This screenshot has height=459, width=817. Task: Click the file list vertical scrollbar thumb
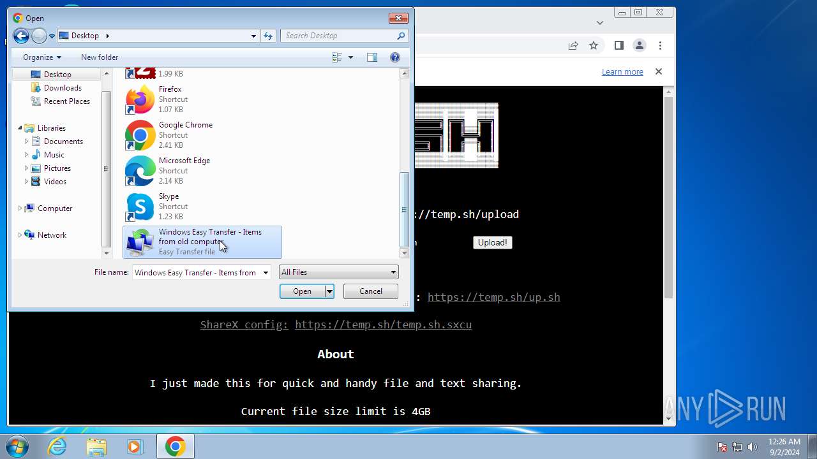point(404,209)
